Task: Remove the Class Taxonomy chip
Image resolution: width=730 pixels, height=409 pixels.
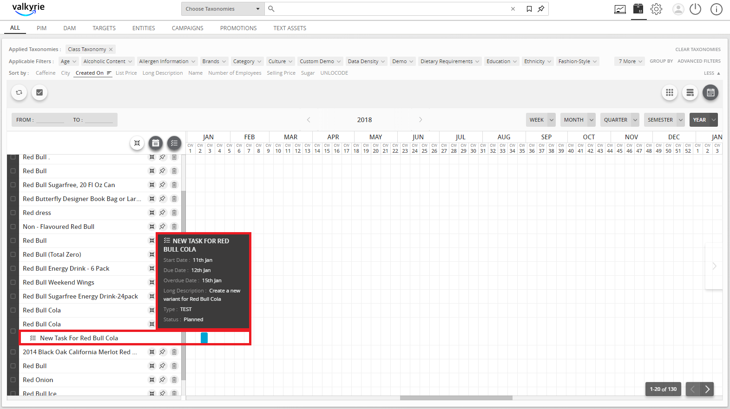Action: point(111,49)
